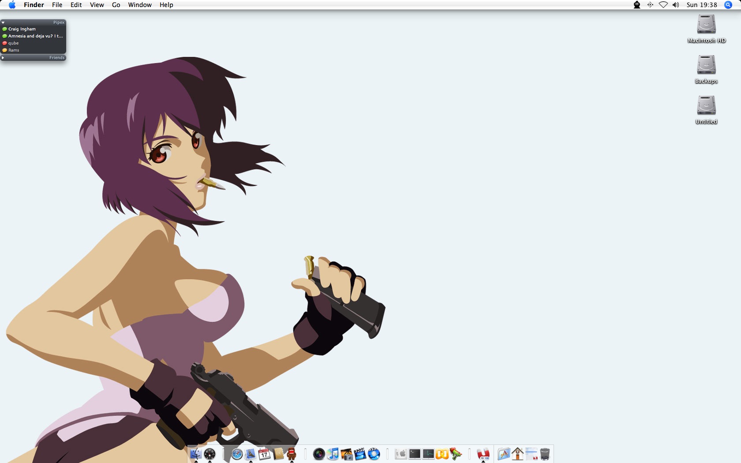Viewport: 741px width, 463px height.
Task: Open the Finder menu
Action: [x=34, y=5]
